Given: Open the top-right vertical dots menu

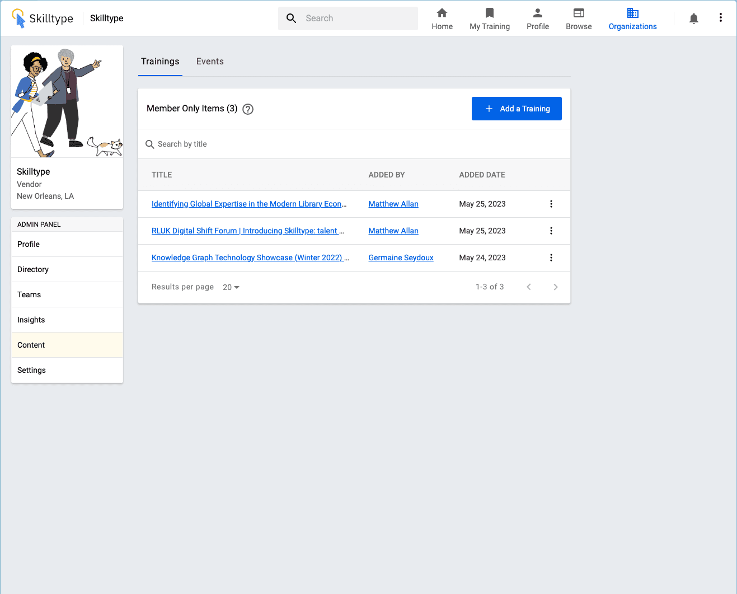Looking at the screenshot, I should tap(721, 18).
